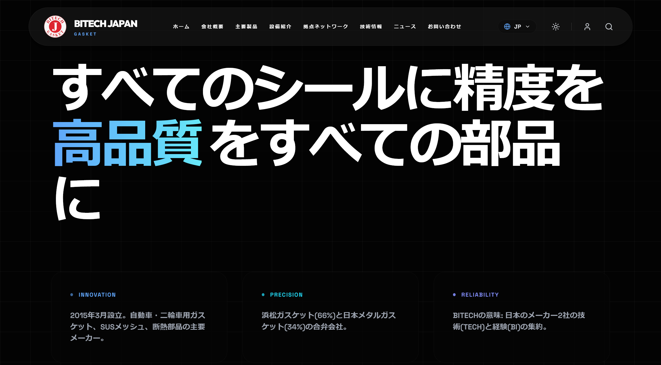The height and width of the screenshot is (365, 661).
Task: Click the globe icon in the language selector
Action: tap(507, 26)
